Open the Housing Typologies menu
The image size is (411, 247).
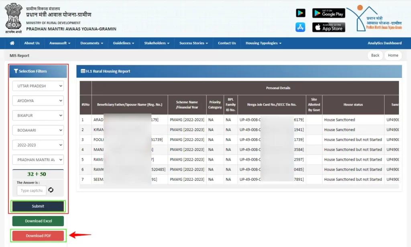263,43
